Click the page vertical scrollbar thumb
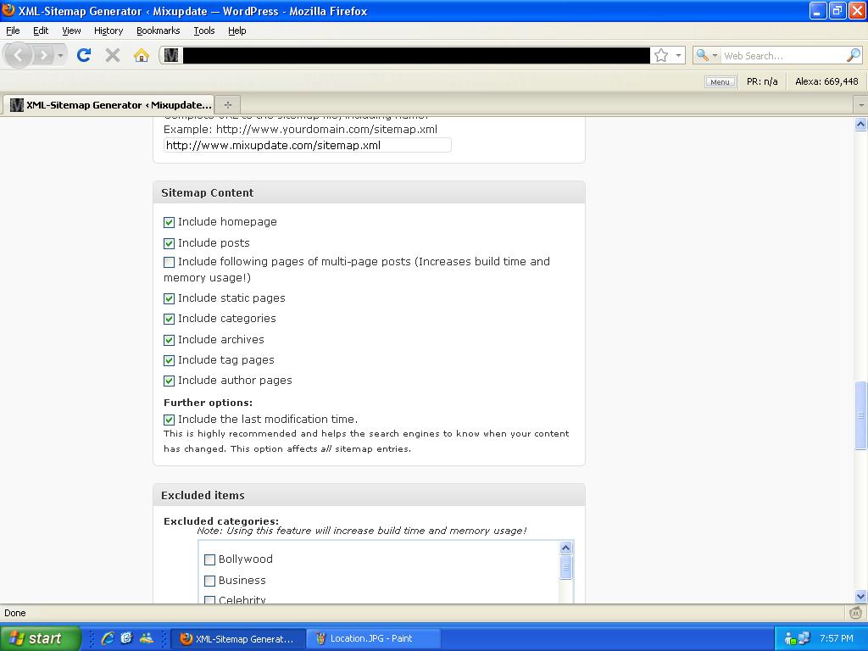The height and width of the screenshot is (651, 868). pyautogui.click(x=861, y=415)
